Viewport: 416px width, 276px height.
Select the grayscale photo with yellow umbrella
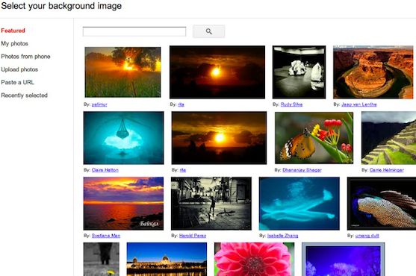coord(102,260)
